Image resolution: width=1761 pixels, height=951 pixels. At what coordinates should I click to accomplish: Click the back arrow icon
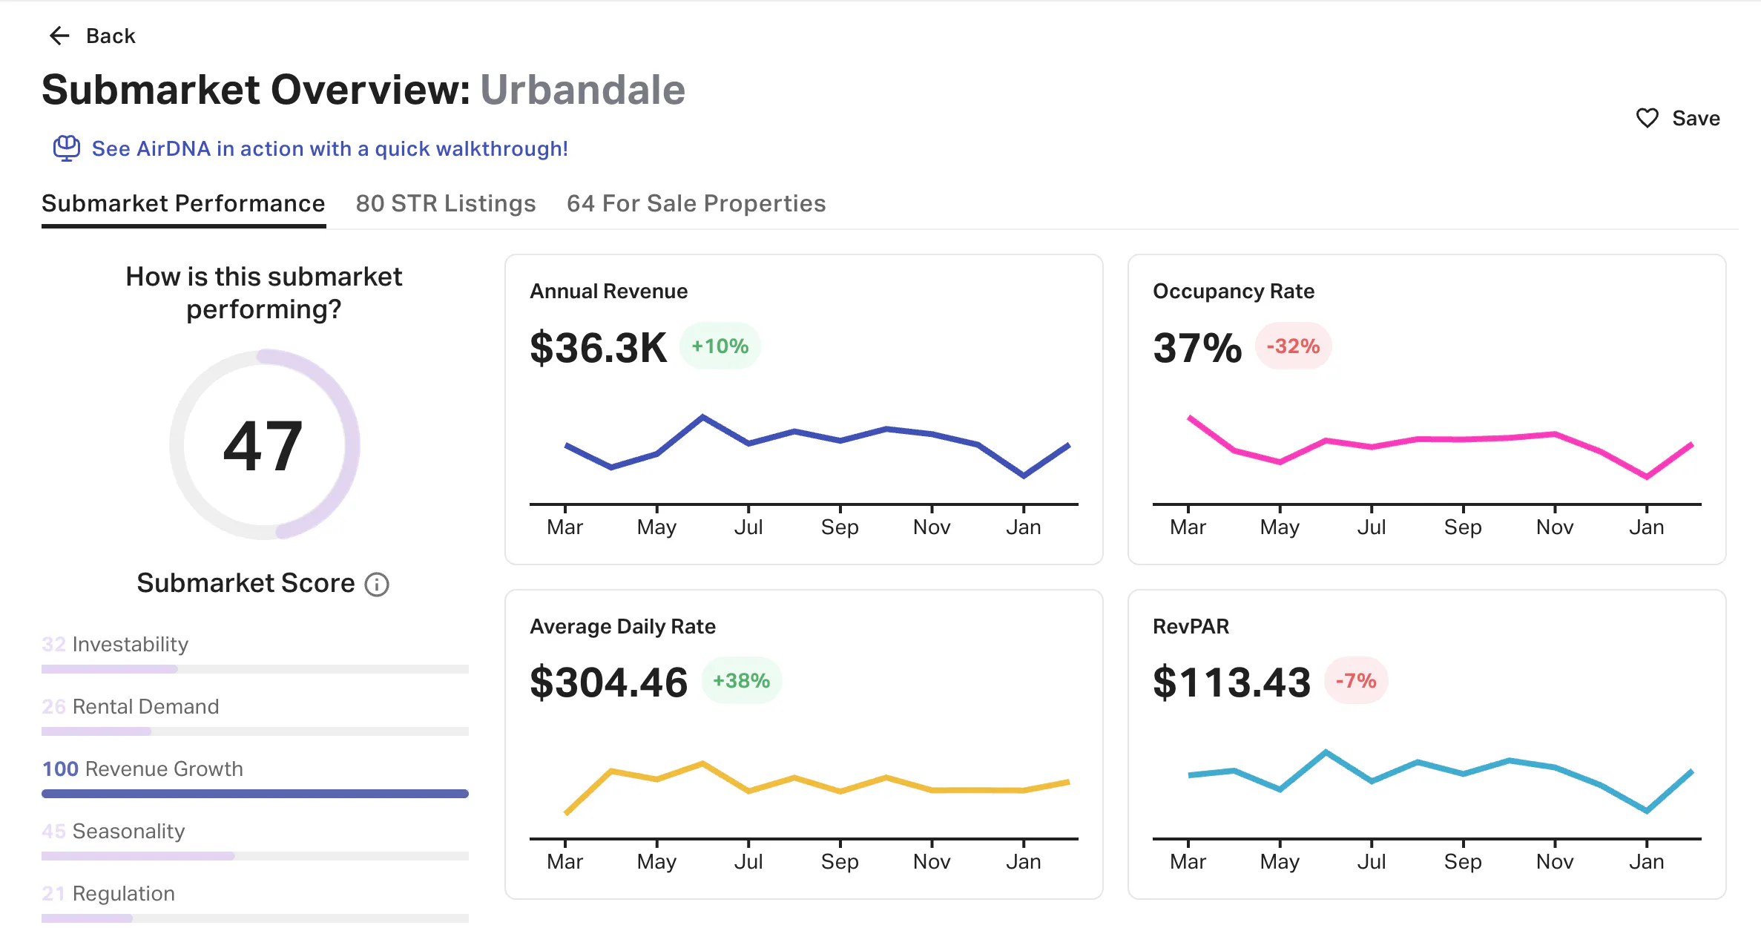tap(59, 36)
